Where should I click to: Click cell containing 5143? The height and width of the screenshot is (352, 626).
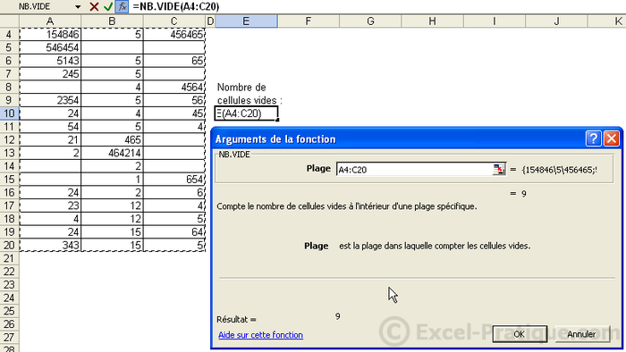point(50,61)
